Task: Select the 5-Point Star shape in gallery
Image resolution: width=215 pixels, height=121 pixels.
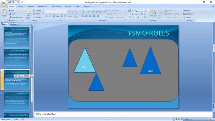Action: pos(145,17)
